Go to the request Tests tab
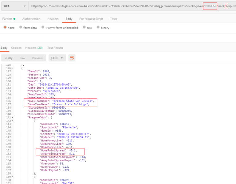The width and height of the screenshot is (236, 184). point(113,19)
